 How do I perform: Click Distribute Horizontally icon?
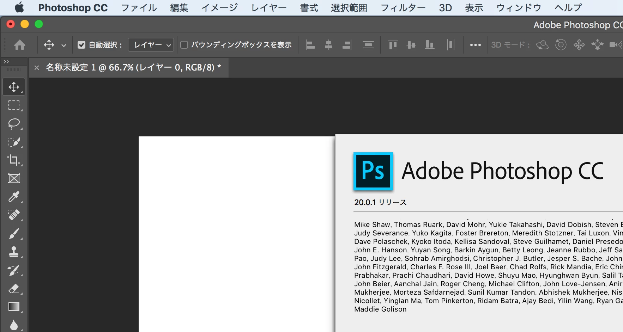pyautogui.click(x=450, y=45)
